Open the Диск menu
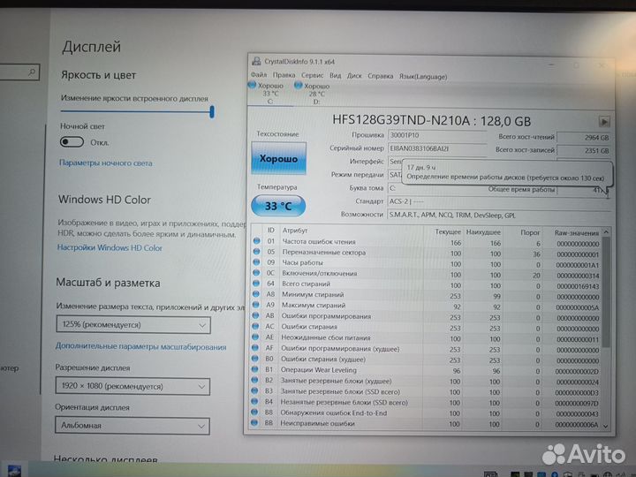This screenshot has width=636, height=477. point(354,76)
